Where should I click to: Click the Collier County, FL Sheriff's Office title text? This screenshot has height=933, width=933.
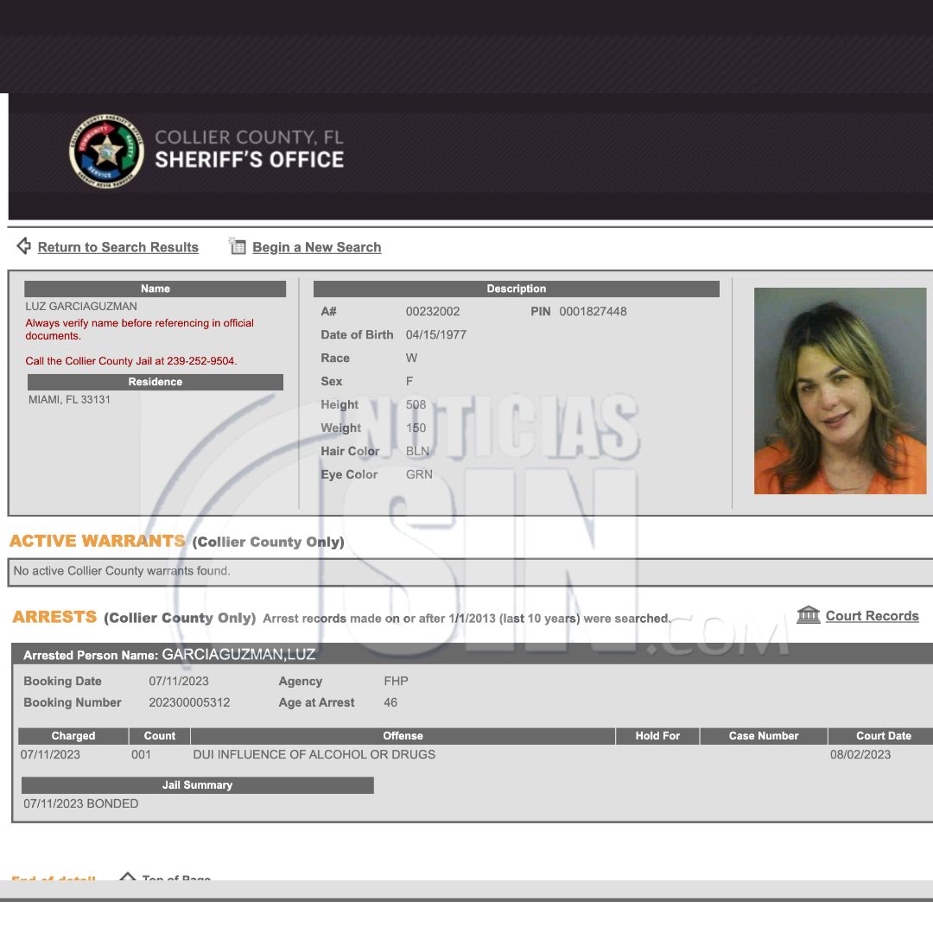click(249, 149)
